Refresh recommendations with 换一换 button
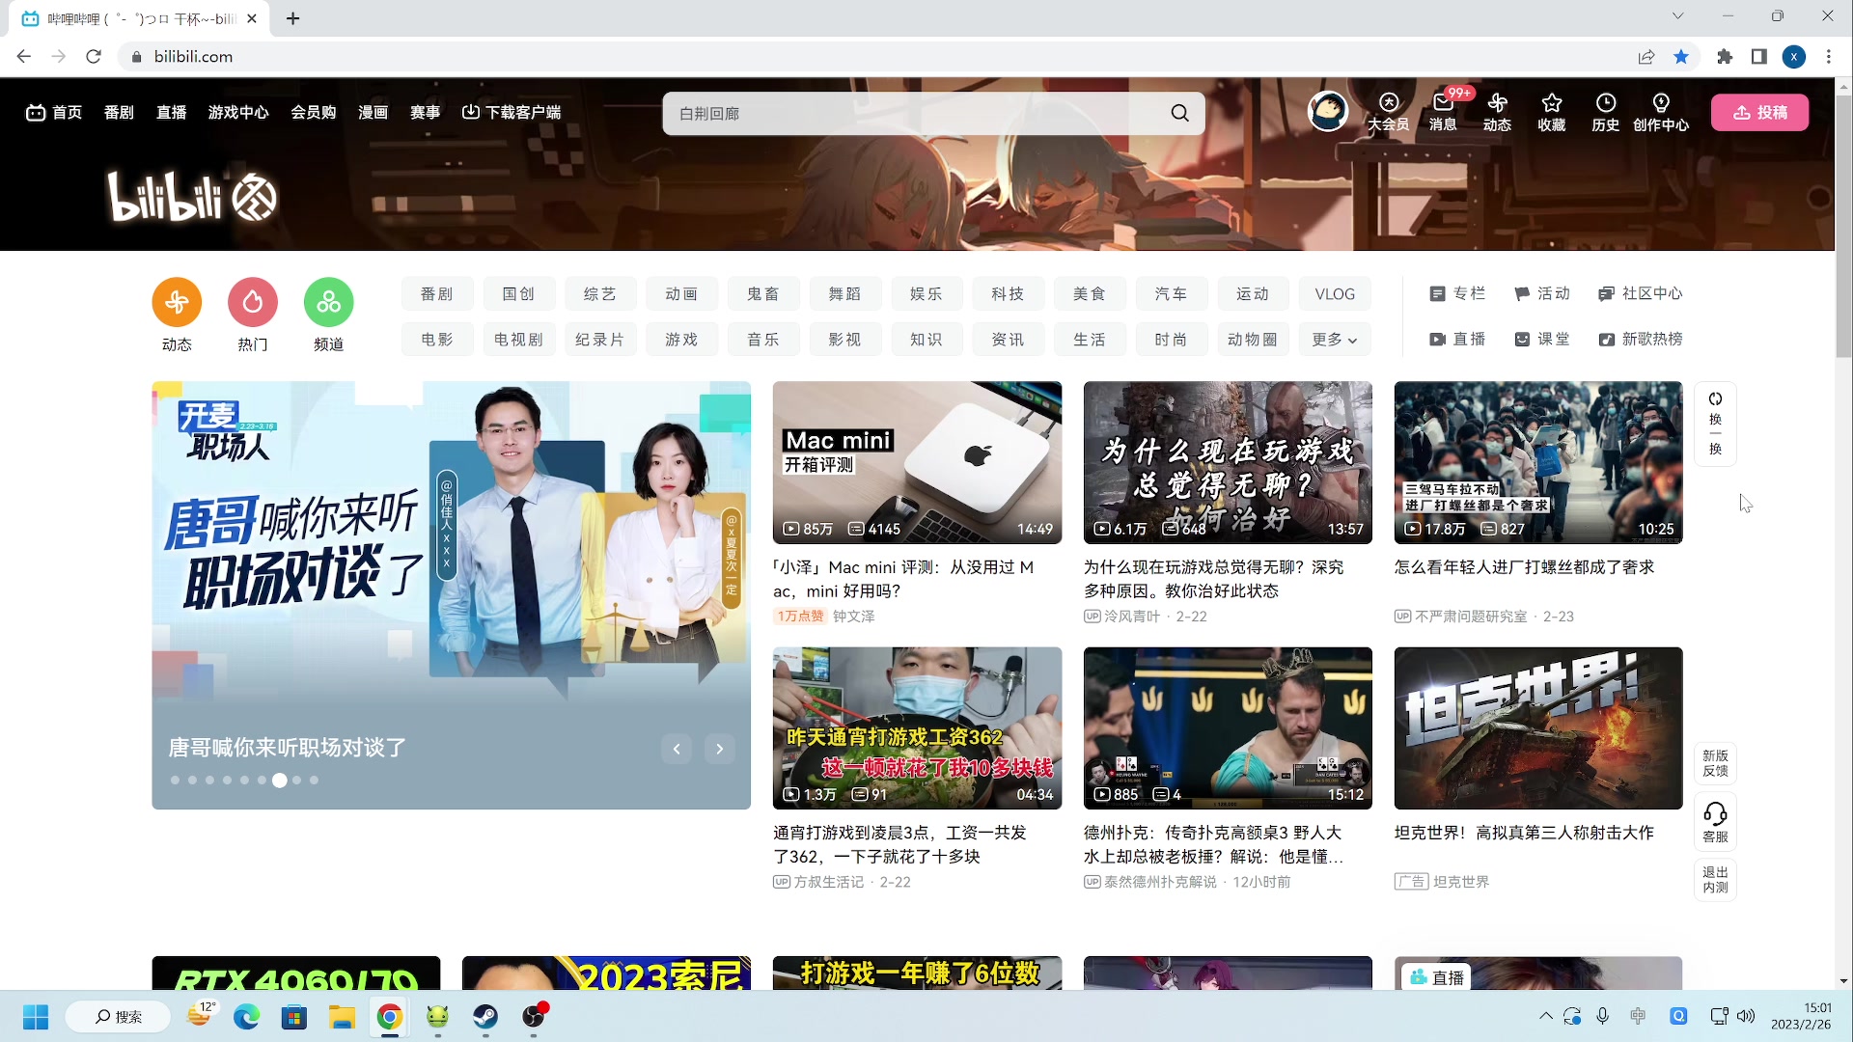 pyautogui.click(x=1715, y=423)
